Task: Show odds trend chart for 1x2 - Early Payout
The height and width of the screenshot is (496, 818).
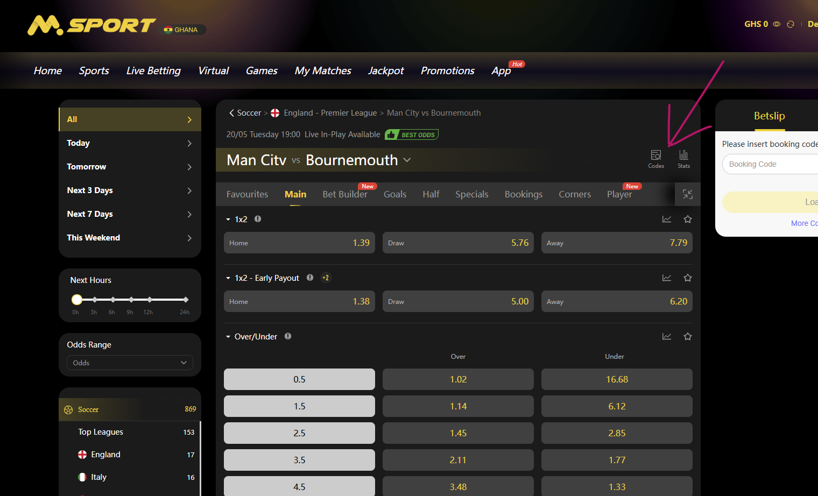Action: click(x=667, y=278)
